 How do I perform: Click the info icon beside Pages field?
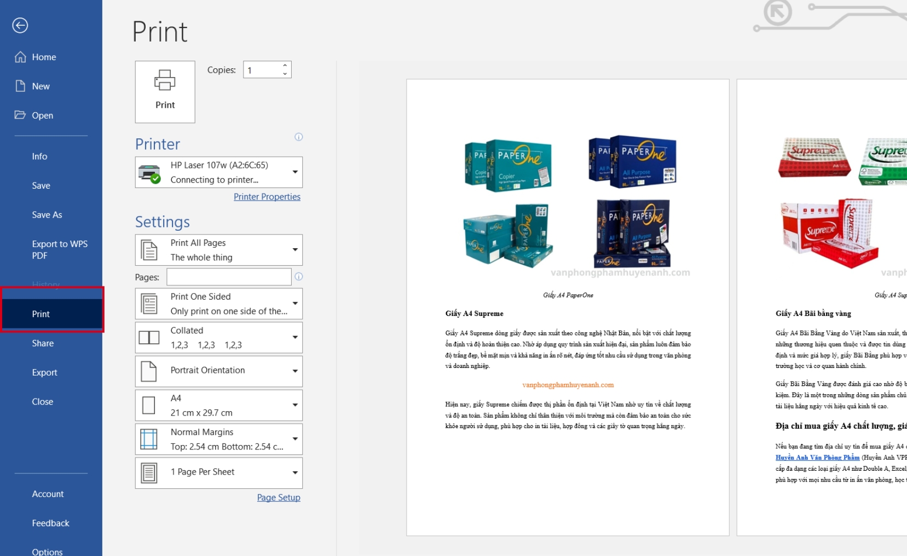tap(298, 277)
